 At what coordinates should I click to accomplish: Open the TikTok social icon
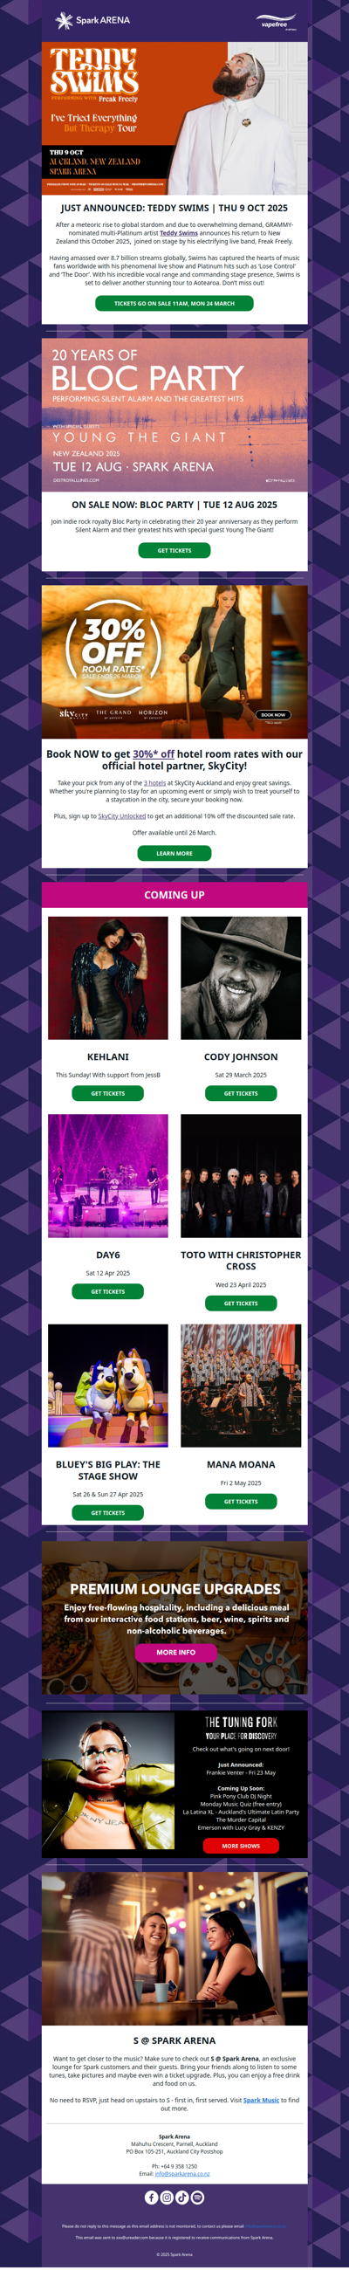tap(182, 2198)
